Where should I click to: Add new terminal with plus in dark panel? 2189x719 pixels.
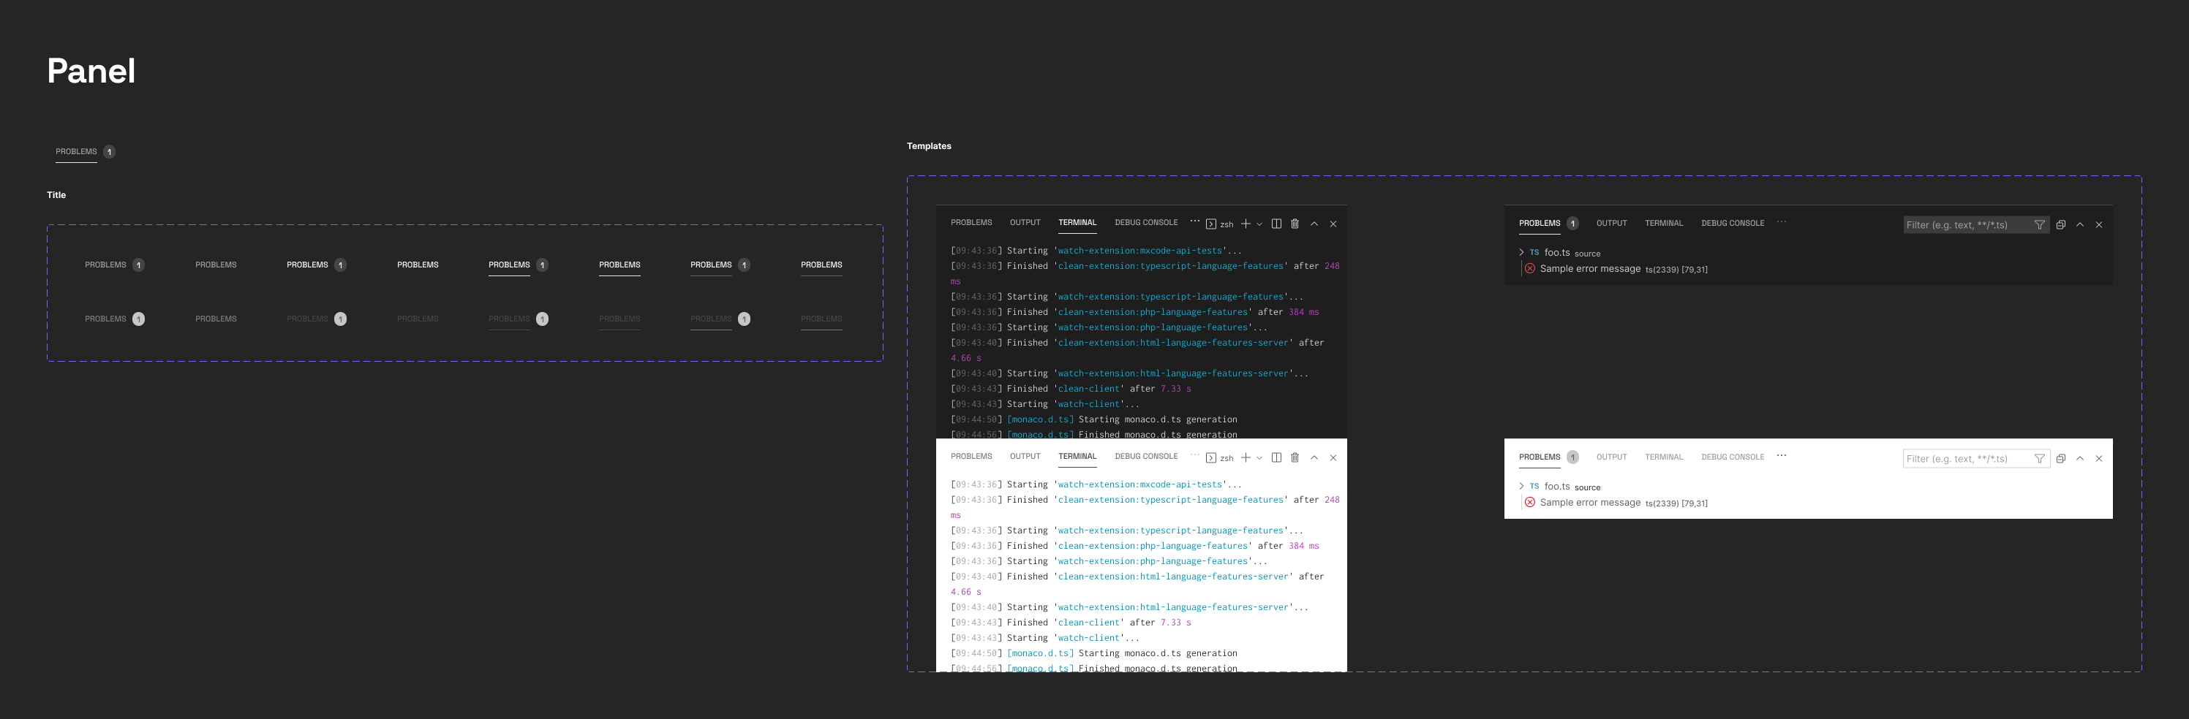click(x=1246, y=224)
